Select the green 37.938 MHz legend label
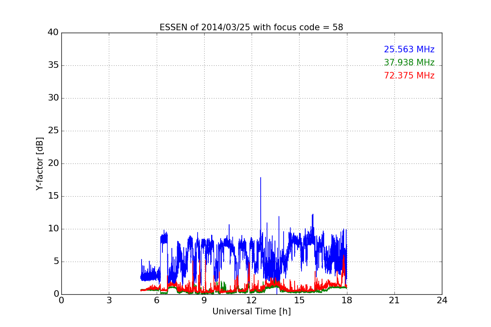The width and height of the screenshot is (491, 327). coord(409,63)
